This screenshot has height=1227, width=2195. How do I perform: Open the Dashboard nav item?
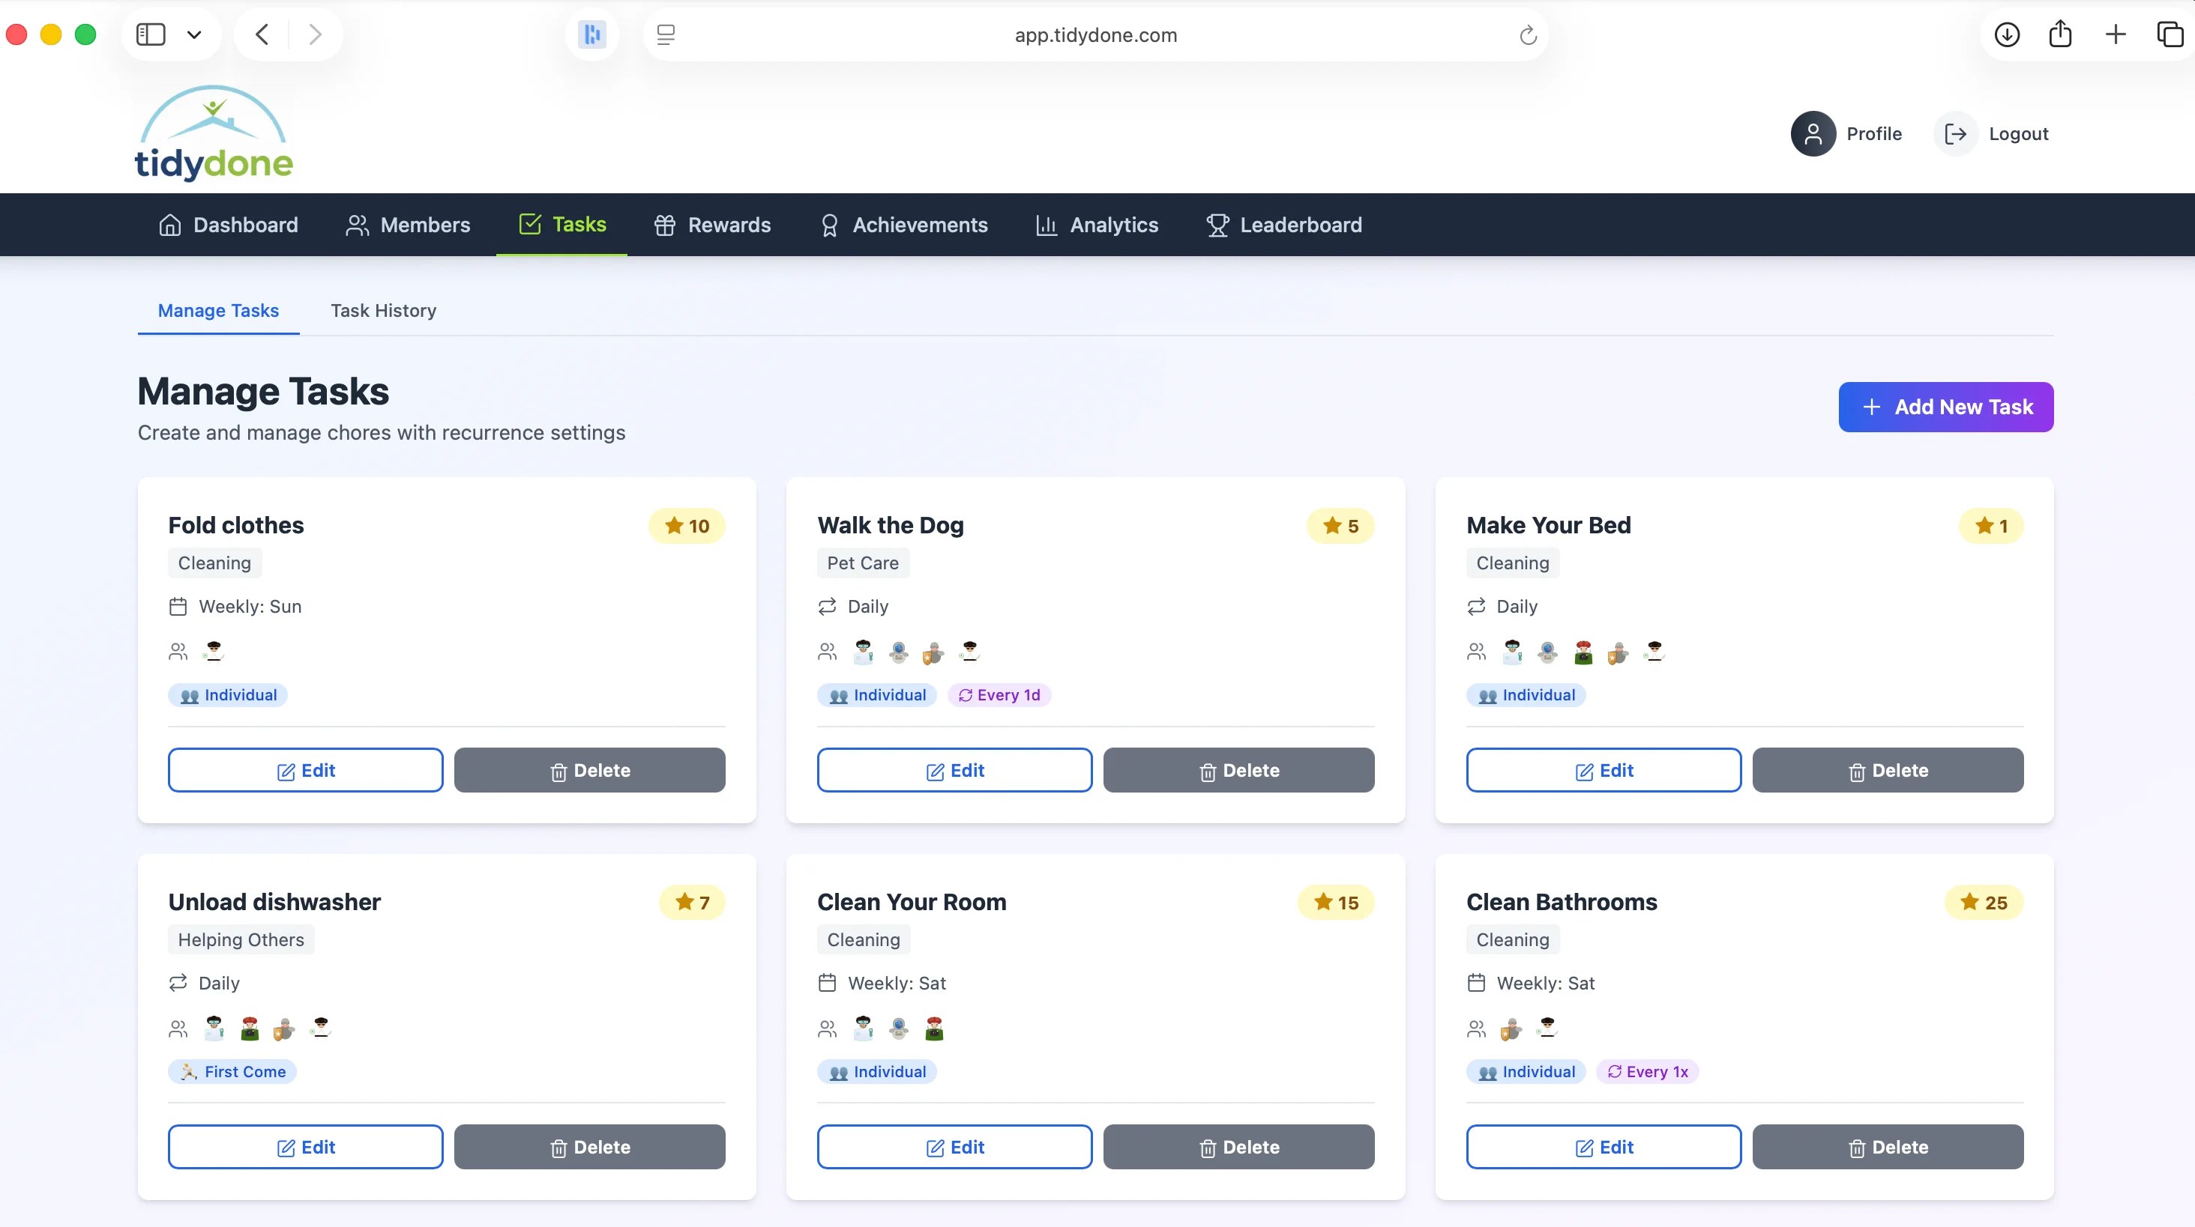pos(229,225)
